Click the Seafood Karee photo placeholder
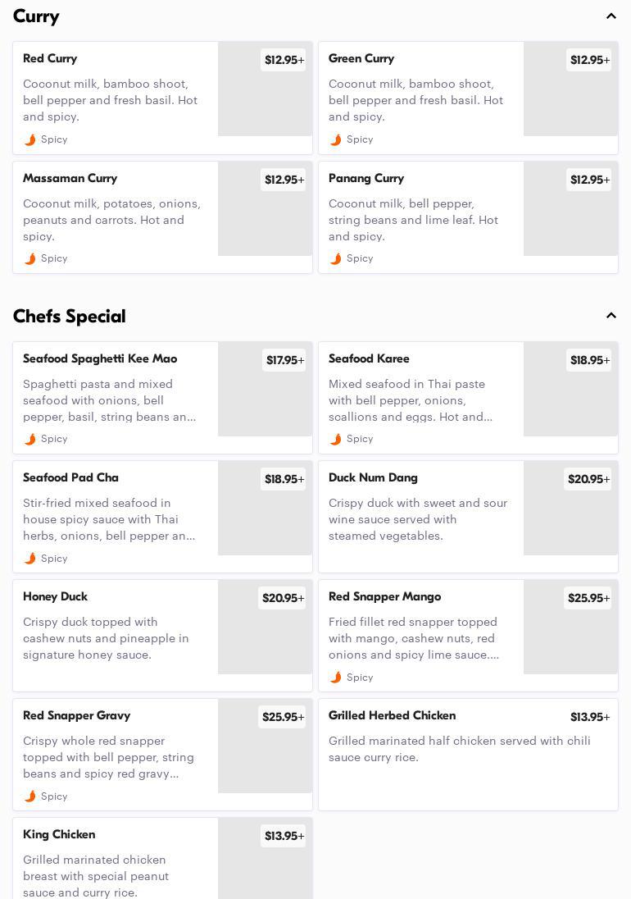Image resolution: width=631 pixels, height=899 pixels. pyautogui.click(x=570, y=398)
